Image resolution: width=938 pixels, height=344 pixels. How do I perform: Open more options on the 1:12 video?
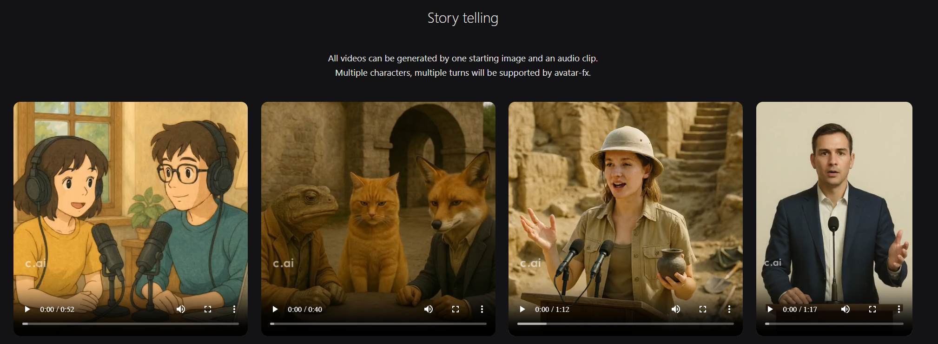click(729, 309)
